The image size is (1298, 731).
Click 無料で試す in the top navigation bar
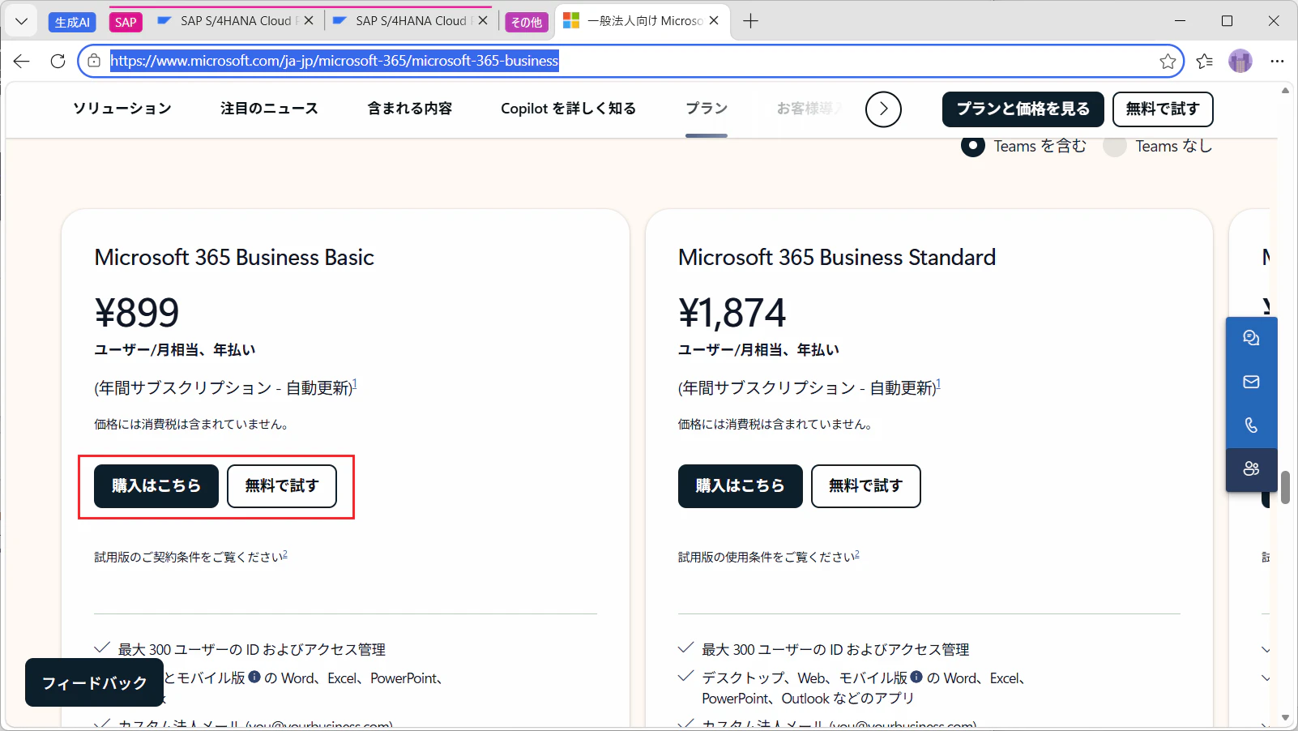pyautogui.click(x=1163, y=109)
